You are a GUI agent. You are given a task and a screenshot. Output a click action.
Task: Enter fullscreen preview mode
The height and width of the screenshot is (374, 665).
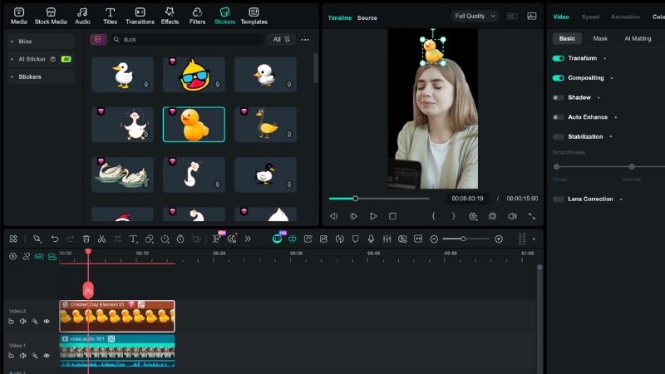532,216
